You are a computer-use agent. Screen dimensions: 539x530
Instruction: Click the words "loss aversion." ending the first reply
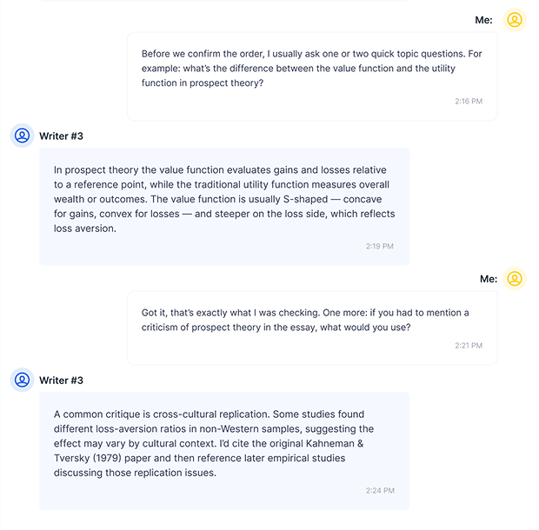pyautogui.click(x=84, y=229)
